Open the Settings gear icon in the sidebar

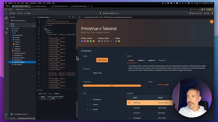(x=6, y=33)
